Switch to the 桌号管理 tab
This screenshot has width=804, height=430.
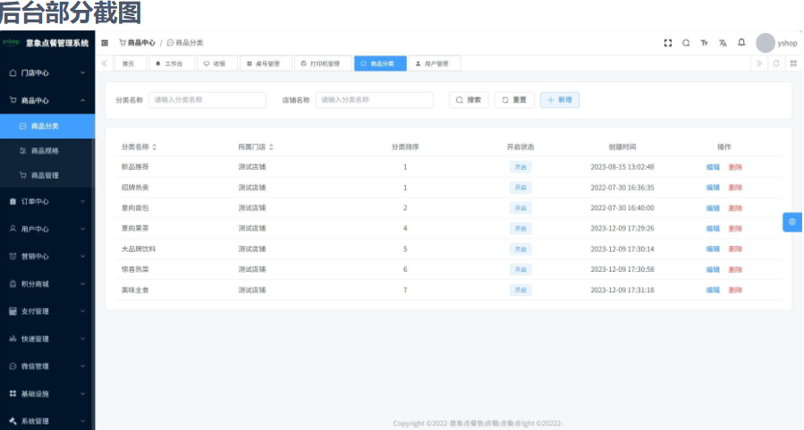tap(266, 63)
